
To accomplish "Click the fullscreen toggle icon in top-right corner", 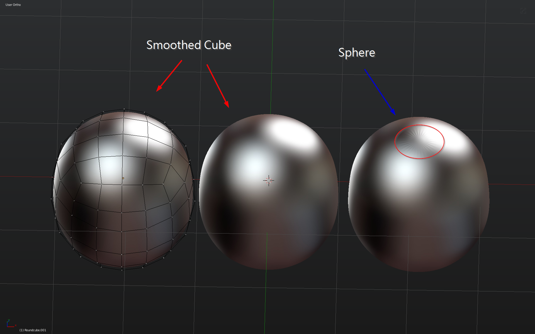I will (523, 11).
